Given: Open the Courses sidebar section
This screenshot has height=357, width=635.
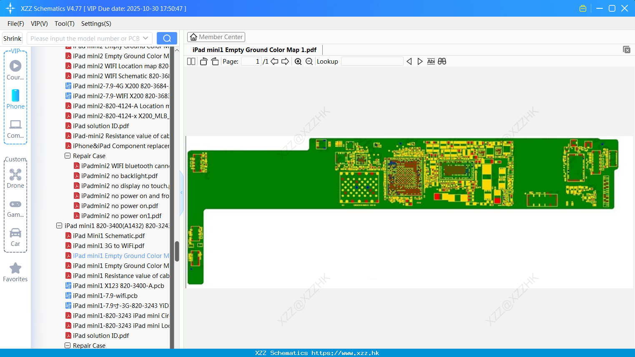Looking at the screenshot, I should (x=15, y=70).
